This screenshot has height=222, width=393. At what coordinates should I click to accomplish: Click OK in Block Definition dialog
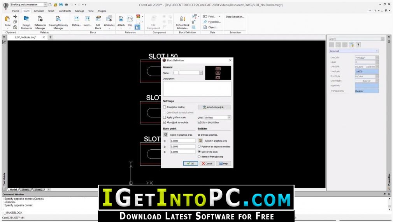click(191, 163)
